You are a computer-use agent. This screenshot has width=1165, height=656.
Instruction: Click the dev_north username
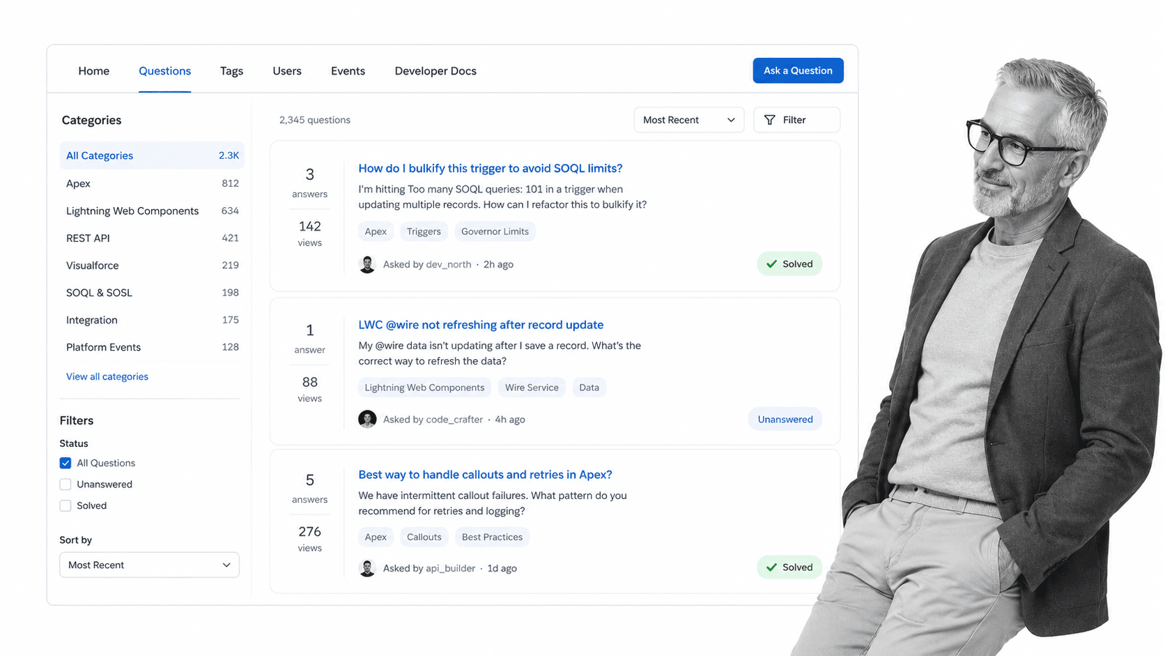pos(449,264)
